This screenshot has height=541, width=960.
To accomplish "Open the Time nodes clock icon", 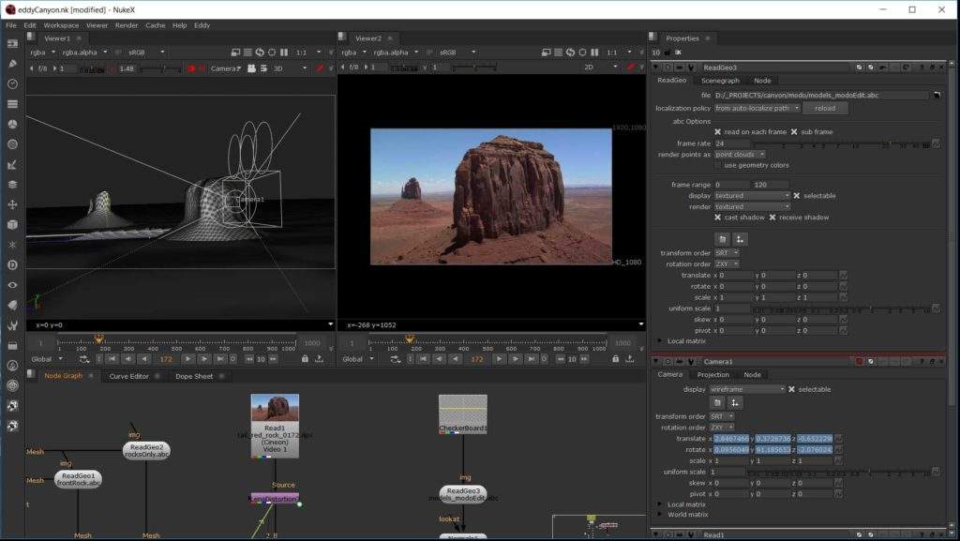I will [12, 83].
